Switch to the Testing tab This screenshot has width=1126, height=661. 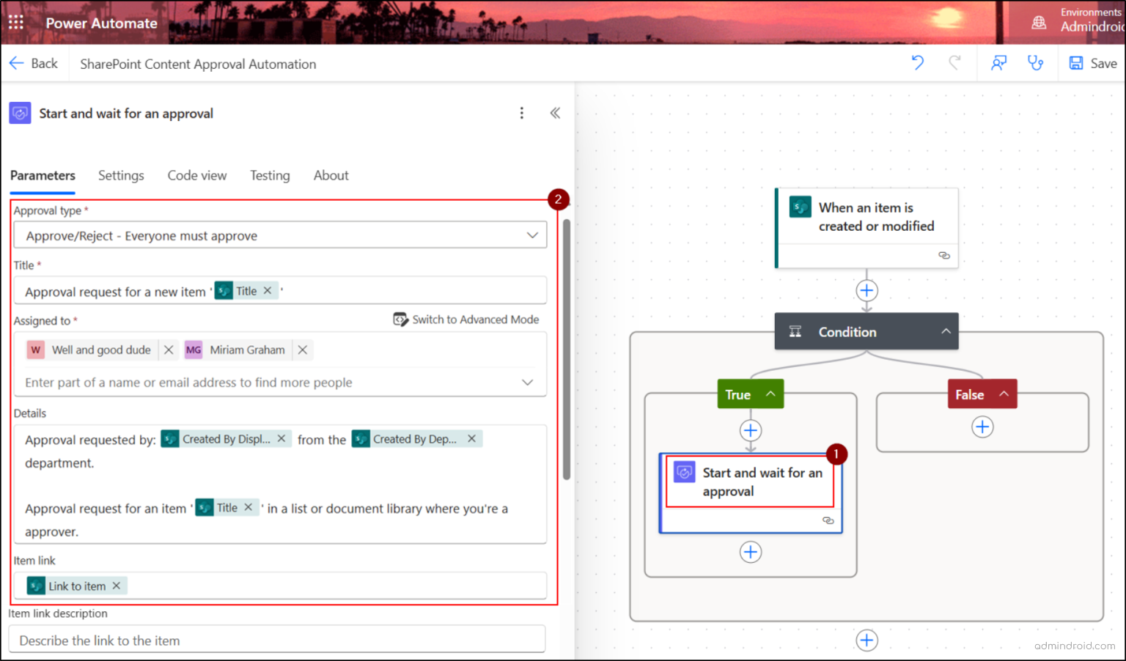270,175
